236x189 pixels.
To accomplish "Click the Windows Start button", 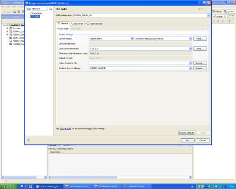I will 9,186.
